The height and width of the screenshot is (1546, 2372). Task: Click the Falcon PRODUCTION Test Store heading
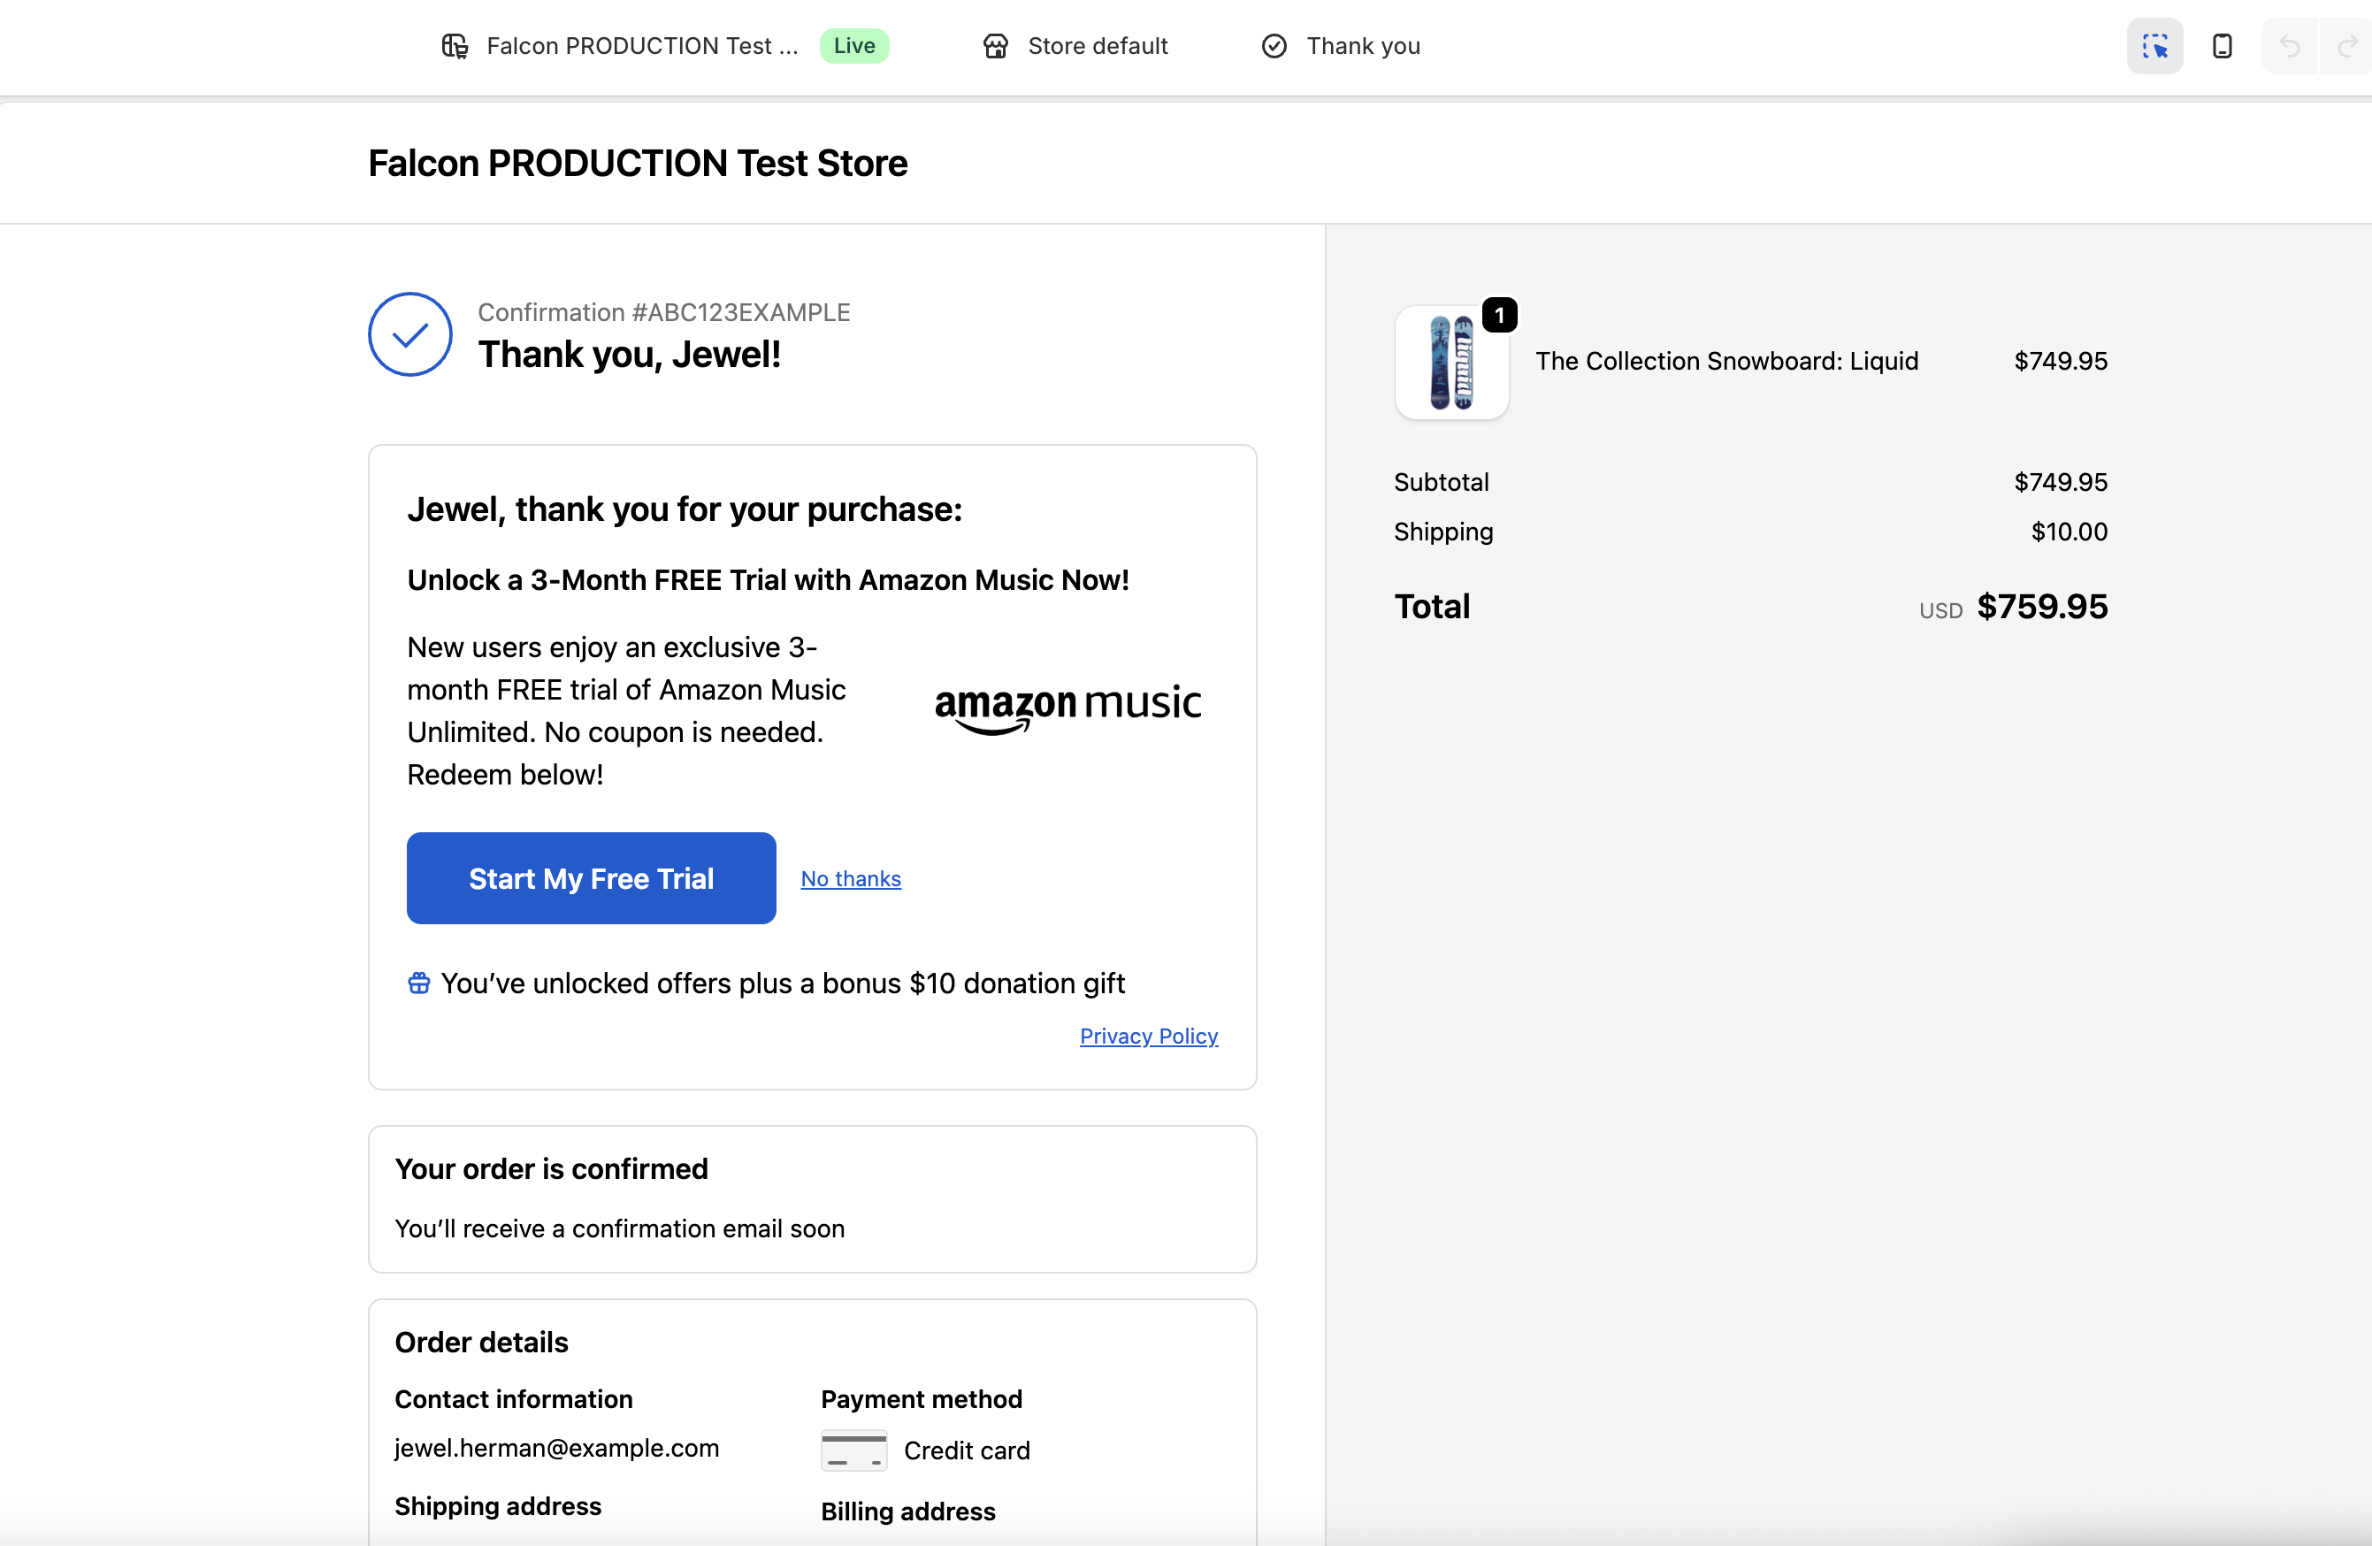pyautogui.click(x=638, y=164)
